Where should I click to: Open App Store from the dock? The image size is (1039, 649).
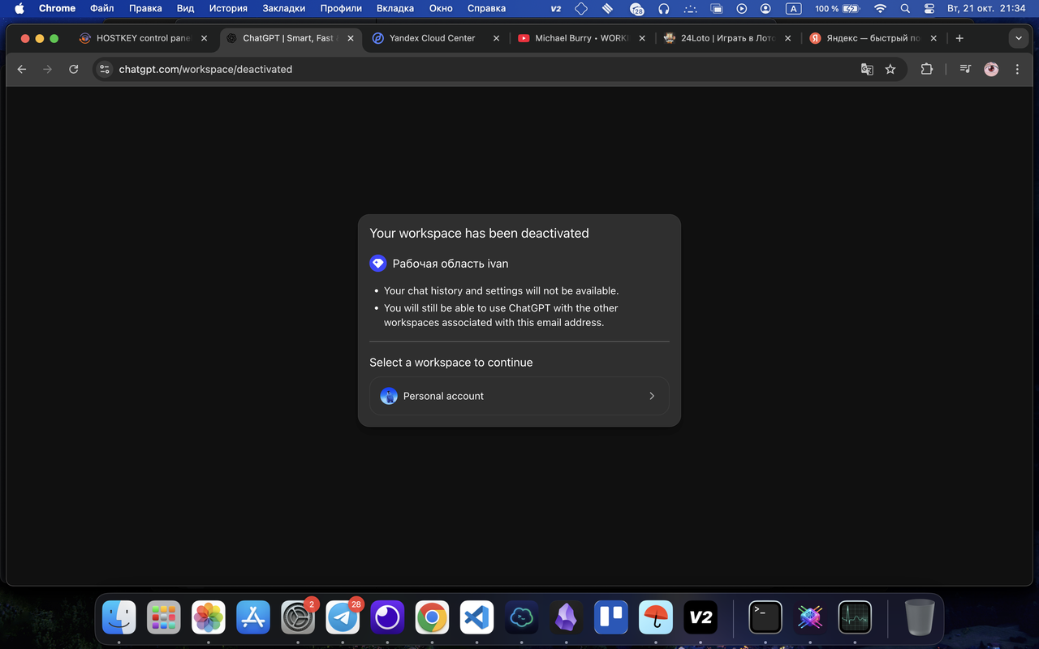(253, 618)
